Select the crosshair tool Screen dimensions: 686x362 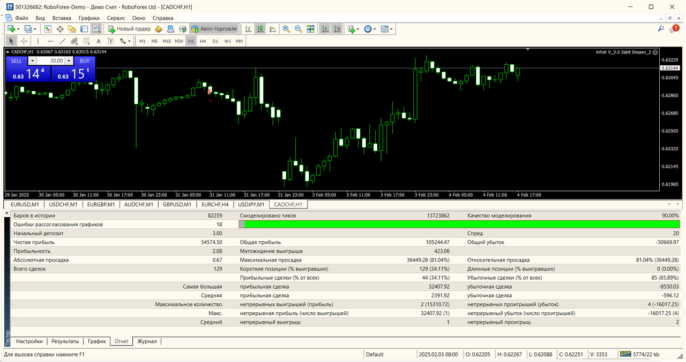coord(24,41)
